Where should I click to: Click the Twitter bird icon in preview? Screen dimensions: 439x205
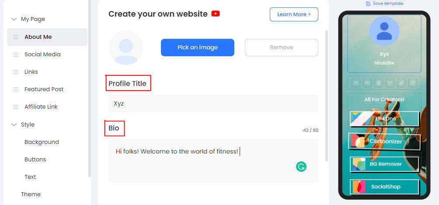coord(390,83)
